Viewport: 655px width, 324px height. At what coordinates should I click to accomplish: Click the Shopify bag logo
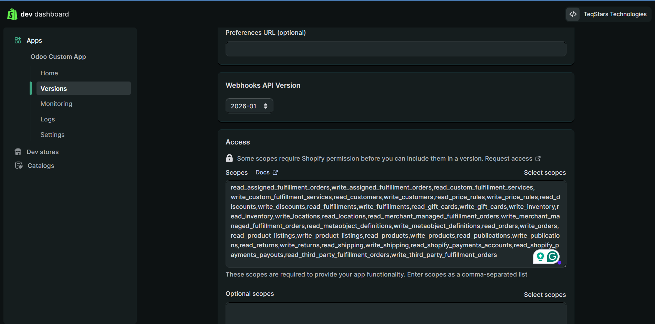click(x=12, y=14)
